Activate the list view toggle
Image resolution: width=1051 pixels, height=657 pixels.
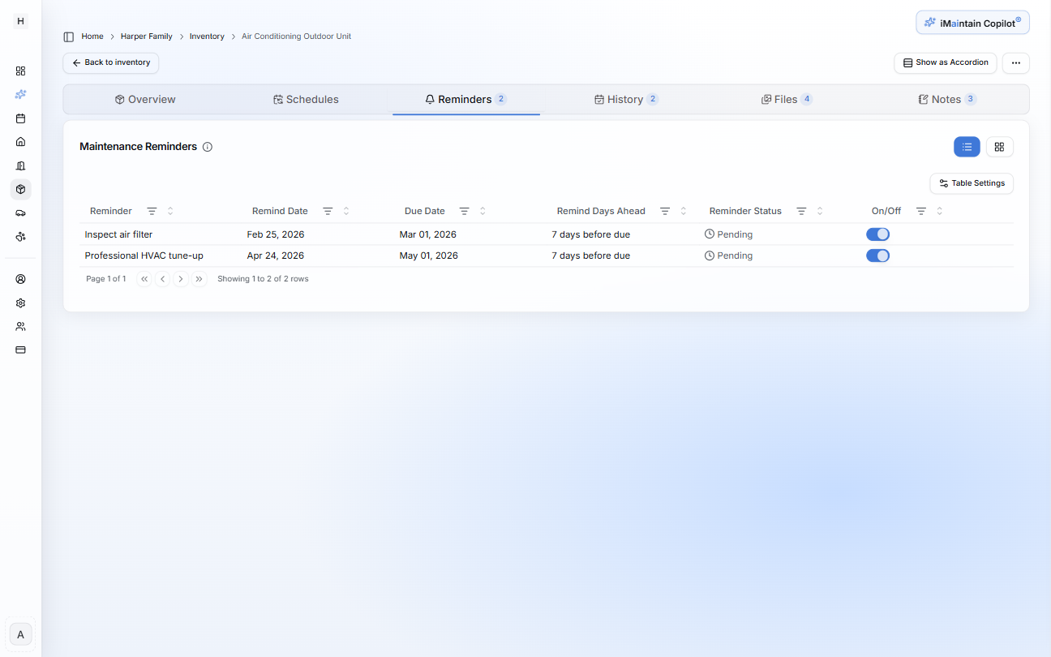tap(967, 147)
